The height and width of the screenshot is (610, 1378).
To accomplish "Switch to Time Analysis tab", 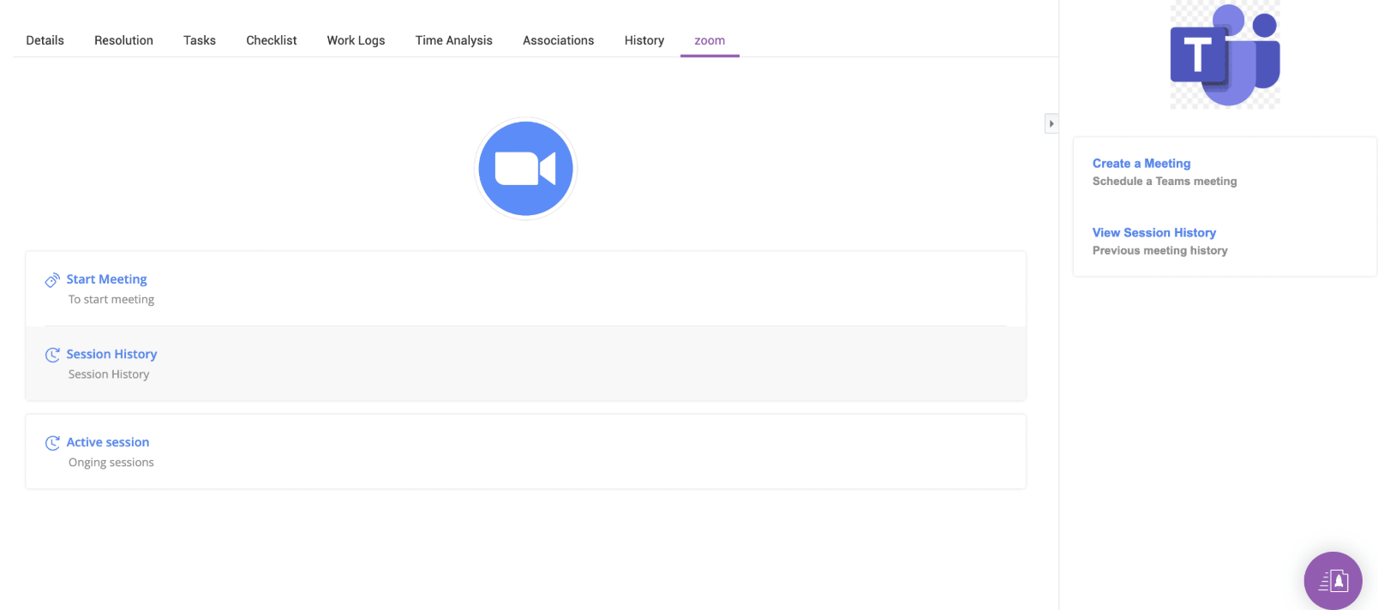I will tap(454, 40).
